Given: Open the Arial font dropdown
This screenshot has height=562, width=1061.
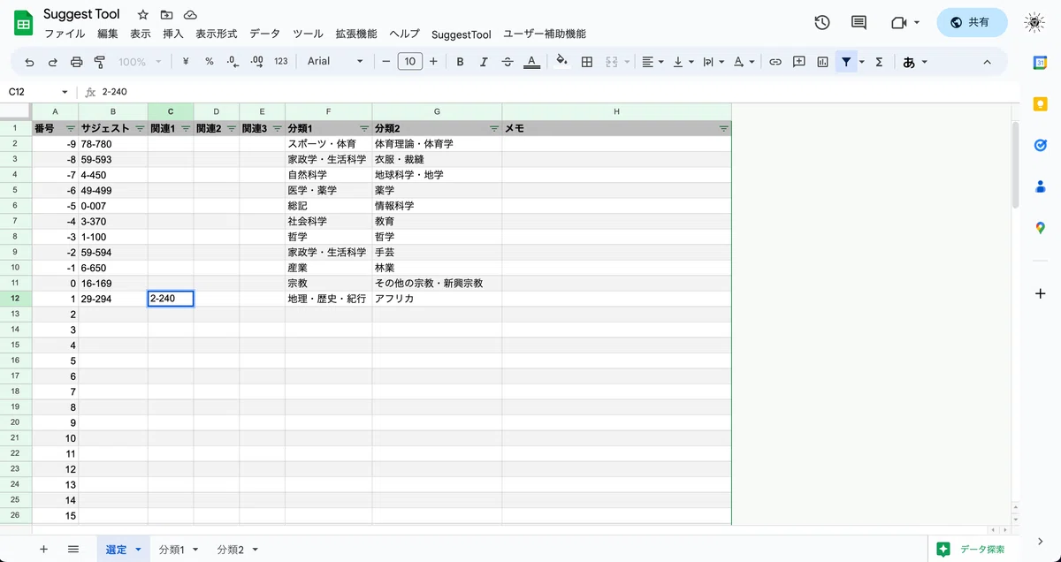Looking at the screenshot, I should [335, 62].
